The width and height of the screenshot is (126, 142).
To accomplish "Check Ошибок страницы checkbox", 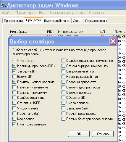I will click(14, 98).
